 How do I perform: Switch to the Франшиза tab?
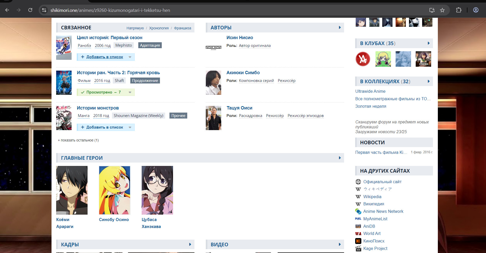pos(182,28)
